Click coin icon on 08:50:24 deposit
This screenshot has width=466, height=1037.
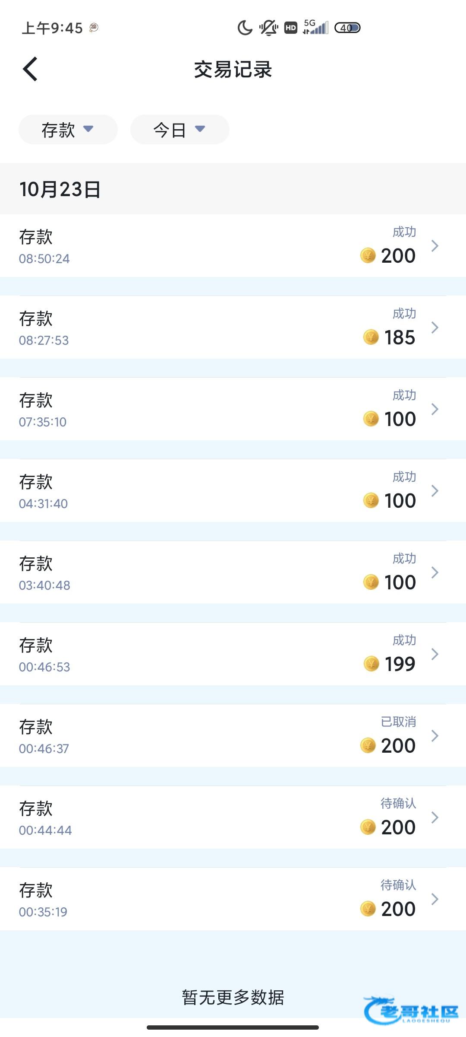368,255
